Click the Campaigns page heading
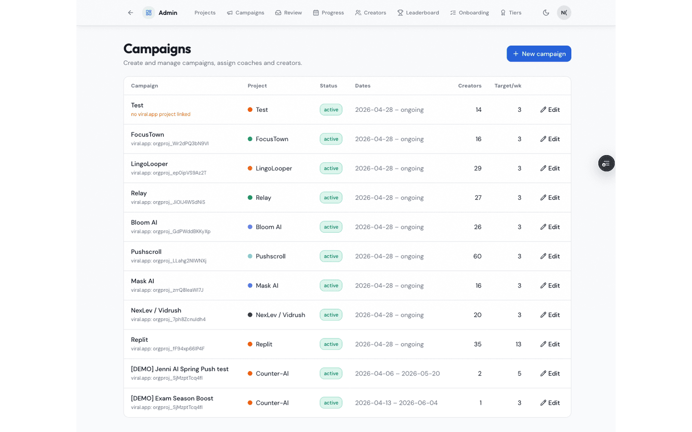This screenshot has width=692, height=432. coord(157,49)
